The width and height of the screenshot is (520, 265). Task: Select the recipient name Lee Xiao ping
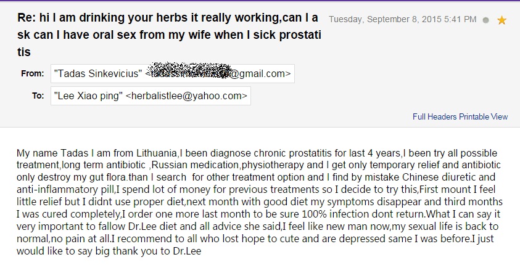coord(88,96)
